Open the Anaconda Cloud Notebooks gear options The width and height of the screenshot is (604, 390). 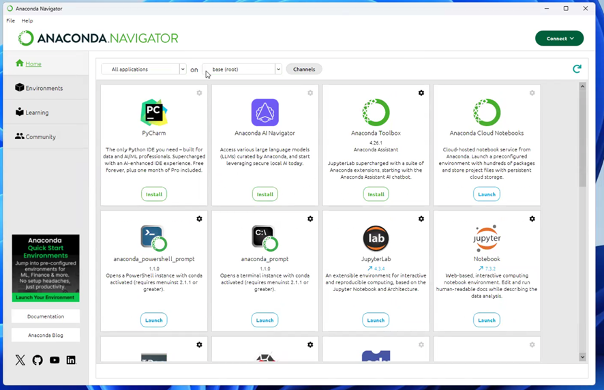pos(532,93)
